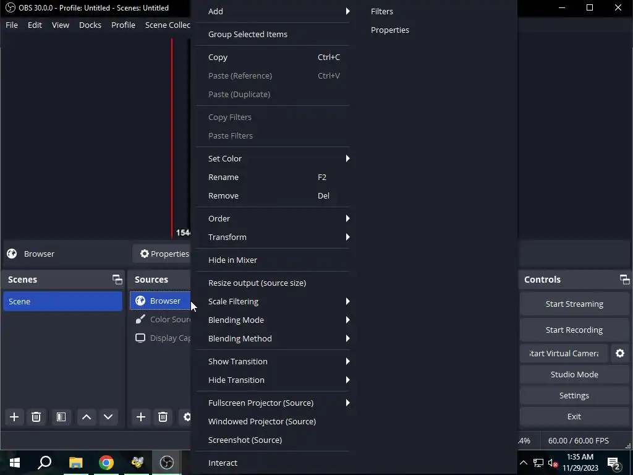633x475 pixels.
Task: Click the muted volume tray icon
Action: point(553,463)
